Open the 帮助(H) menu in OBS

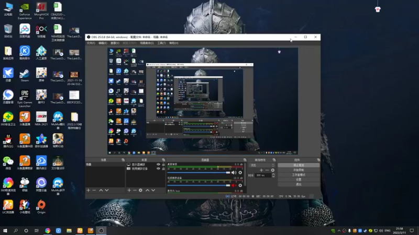[174, 43]
